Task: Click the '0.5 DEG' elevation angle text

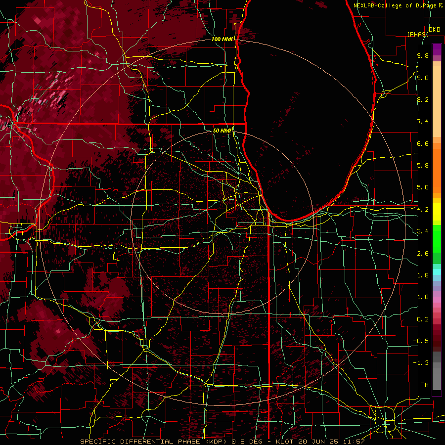Action: pyautogui.click(x=246, y=442)
